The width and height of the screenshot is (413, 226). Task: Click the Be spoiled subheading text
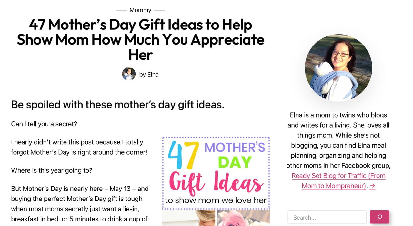point(118,104)
